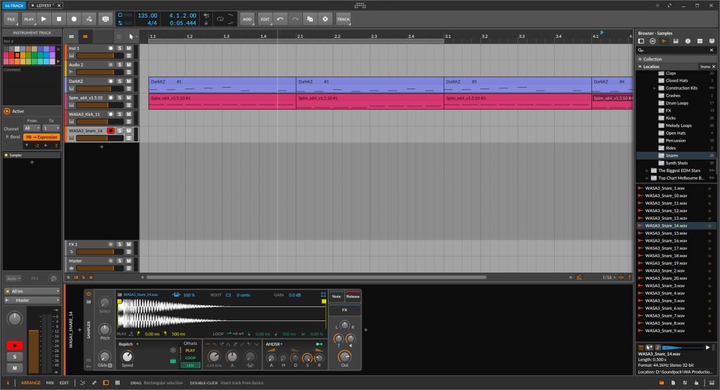
Task: Open the Master output dropdown
Action: click(32, 300)
